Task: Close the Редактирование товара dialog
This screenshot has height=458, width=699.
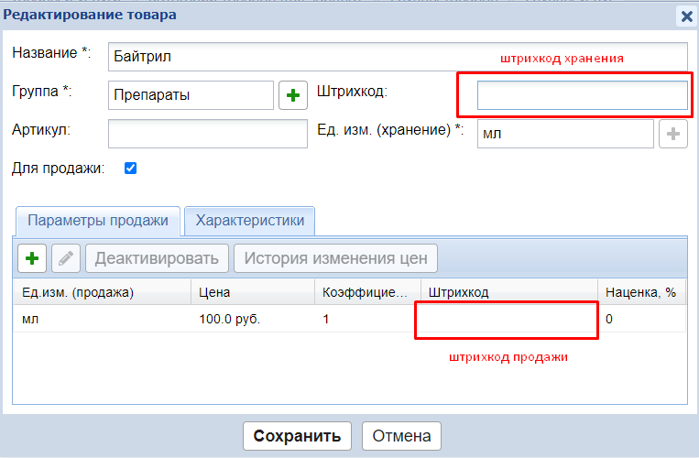Action: [x=685, y=16]
